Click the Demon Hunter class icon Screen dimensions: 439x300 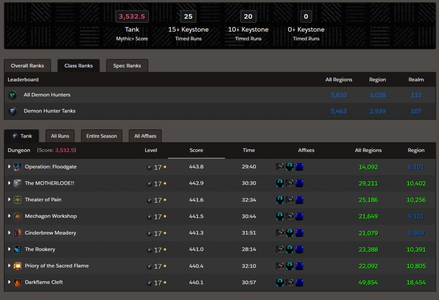pos(12,95)
